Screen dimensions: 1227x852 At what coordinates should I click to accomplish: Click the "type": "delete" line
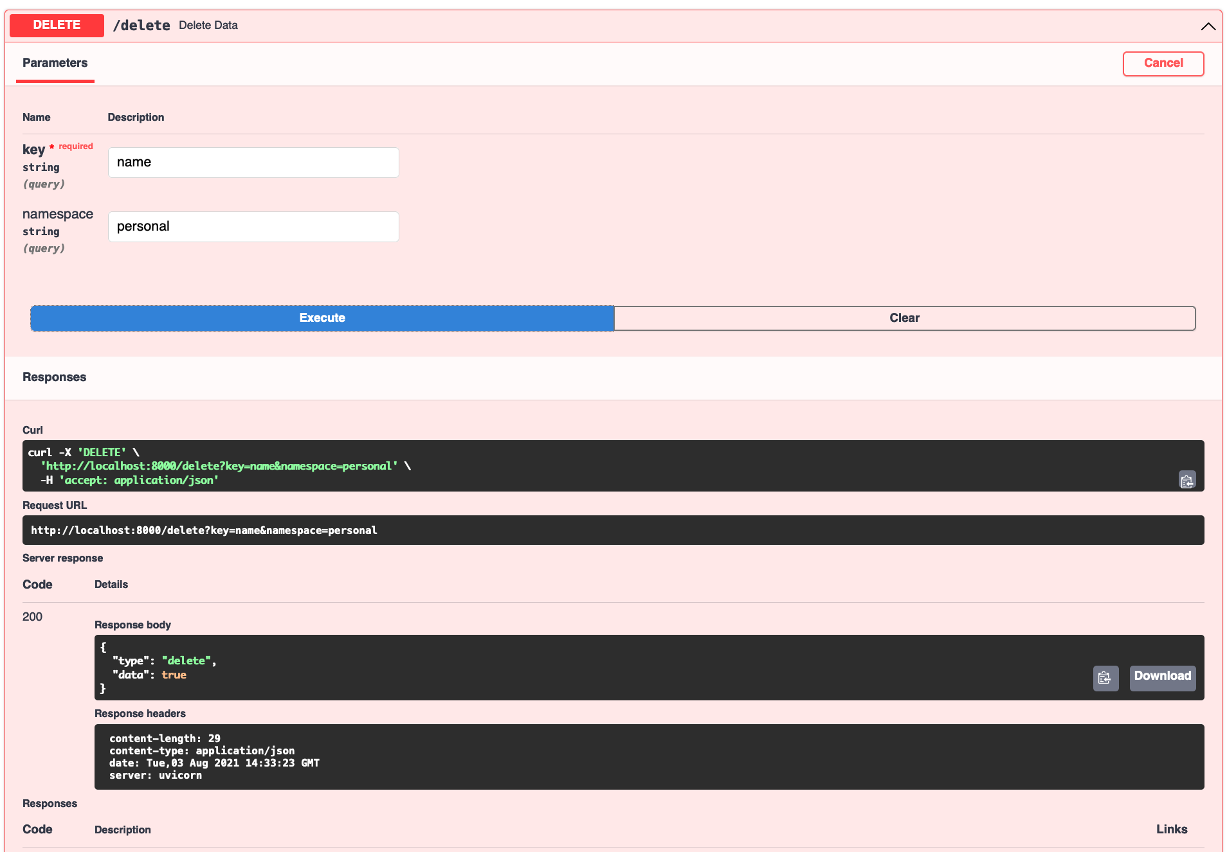(x=164, y=661)
